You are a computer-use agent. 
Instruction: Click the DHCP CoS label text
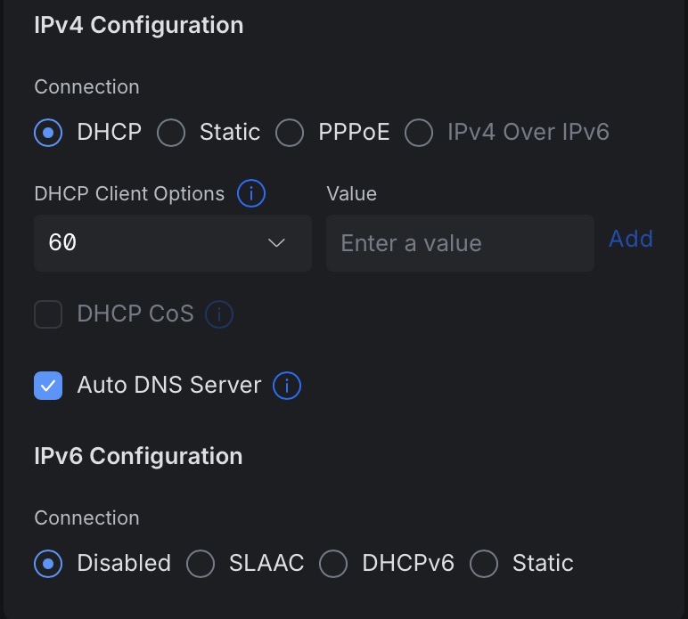click(135, 314)
